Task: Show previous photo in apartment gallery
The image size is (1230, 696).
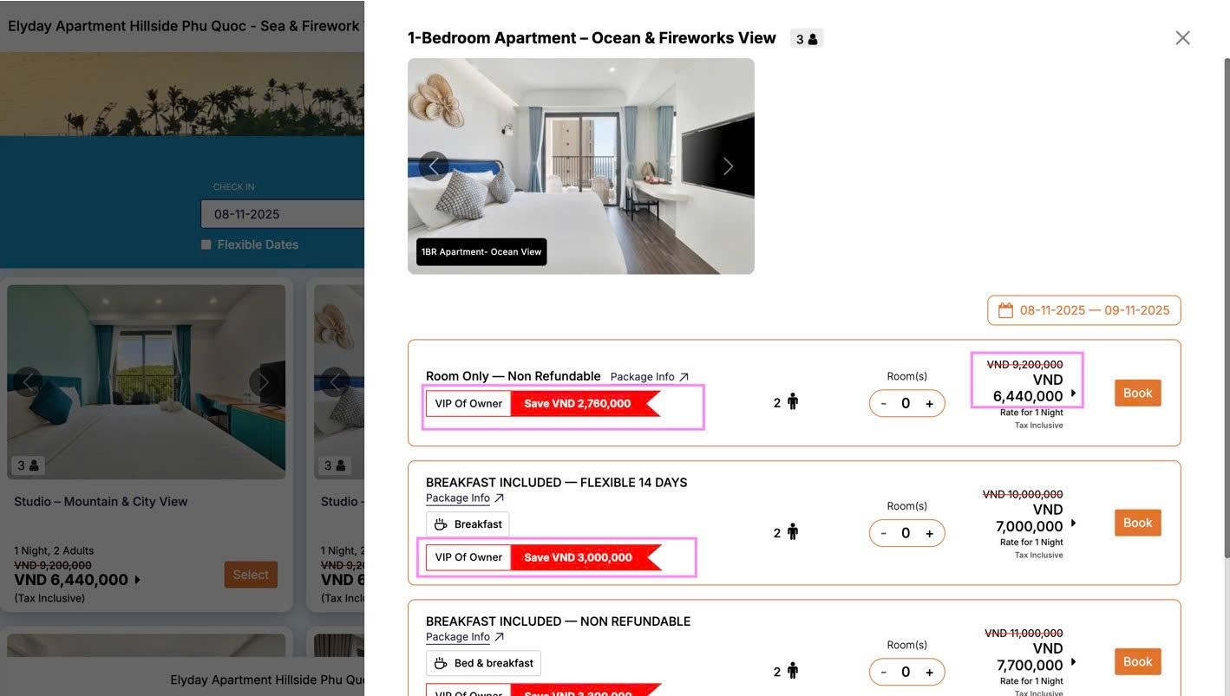Action: [434, 166]
